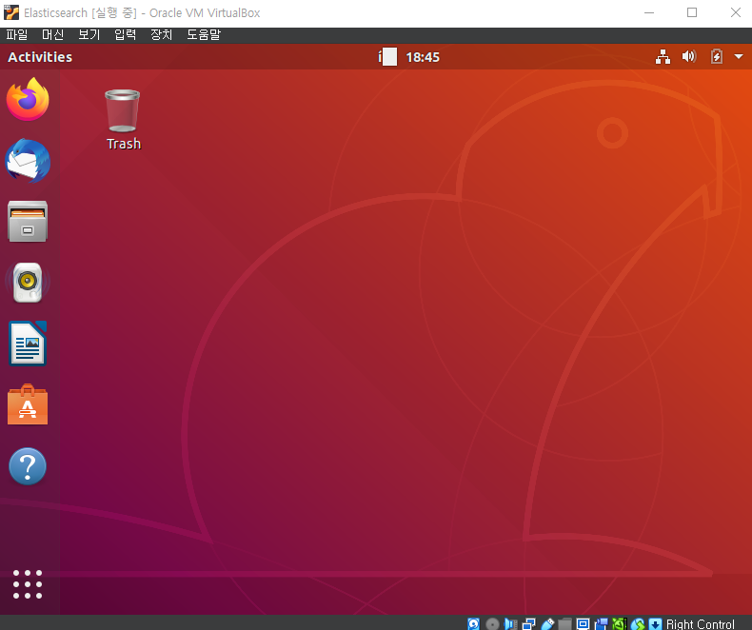Minimize the VirtualBox window
752x630 pixels.
click(x=649, y=12)
